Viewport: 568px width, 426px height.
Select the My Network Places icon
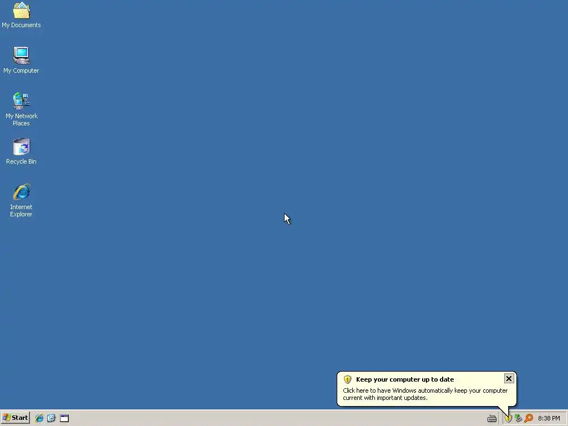(21, 109)
